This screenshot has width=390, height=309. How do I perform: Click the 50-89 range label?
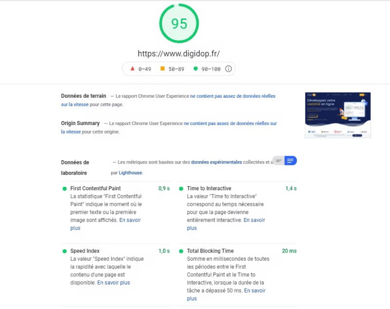click(x=176, y=69)
